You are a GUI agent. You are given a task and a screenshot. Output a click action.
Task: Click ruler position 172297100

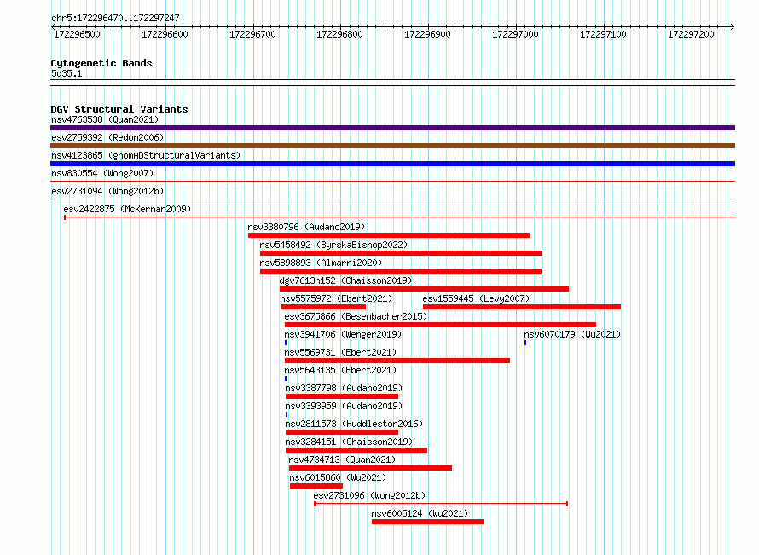603,34
